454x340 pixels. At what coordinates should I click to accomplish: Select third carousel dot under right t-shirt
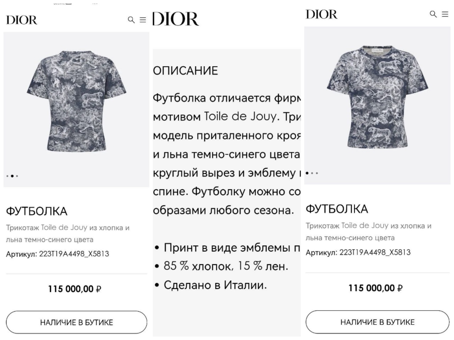(317, 173)
